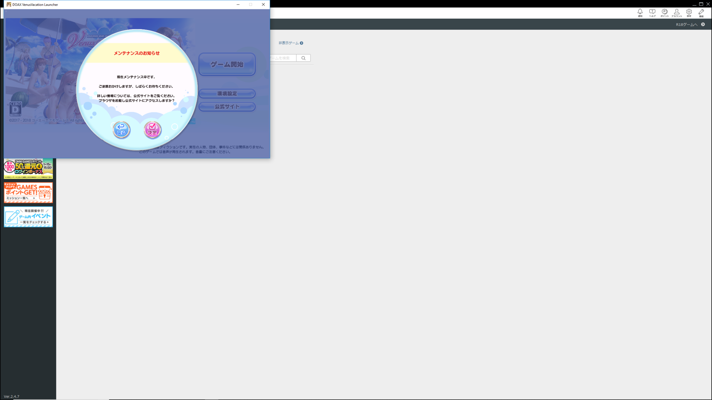Viewport: 712px width, 400px height.
Task: Go to R18ゲームへ link
Action: pyautogui.click(x=690, y=24)
